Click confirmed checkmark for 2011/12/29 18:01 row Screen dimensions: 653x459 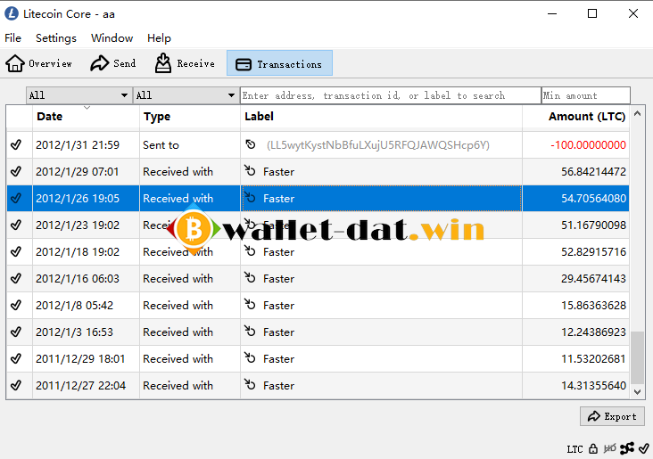[16, 358]
